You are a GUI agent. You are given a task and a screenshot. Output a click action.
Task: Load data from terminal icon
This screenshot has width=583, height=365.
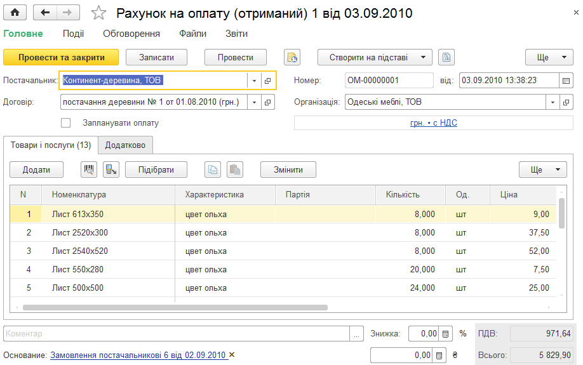(x=111, y=170)
